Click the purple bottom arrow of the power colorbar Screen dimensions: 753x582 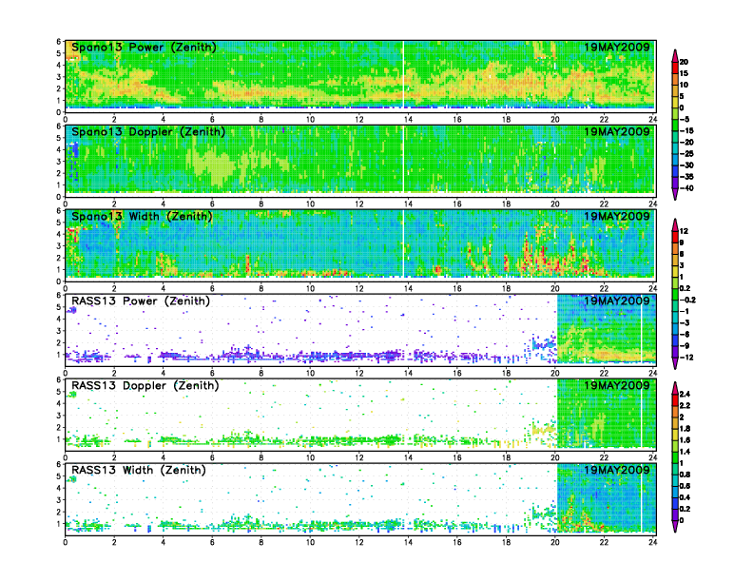click(x=675, y=194)
